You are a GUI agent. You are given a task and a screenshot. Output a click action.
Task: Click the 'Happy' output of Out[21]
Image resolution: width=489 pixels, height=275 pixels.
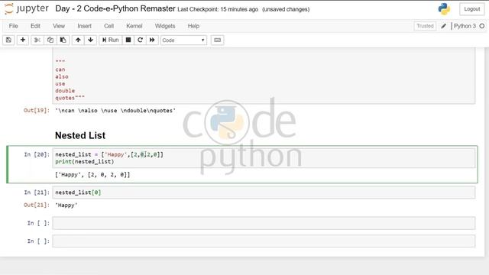pyautogui.click(x=66, y=205)
